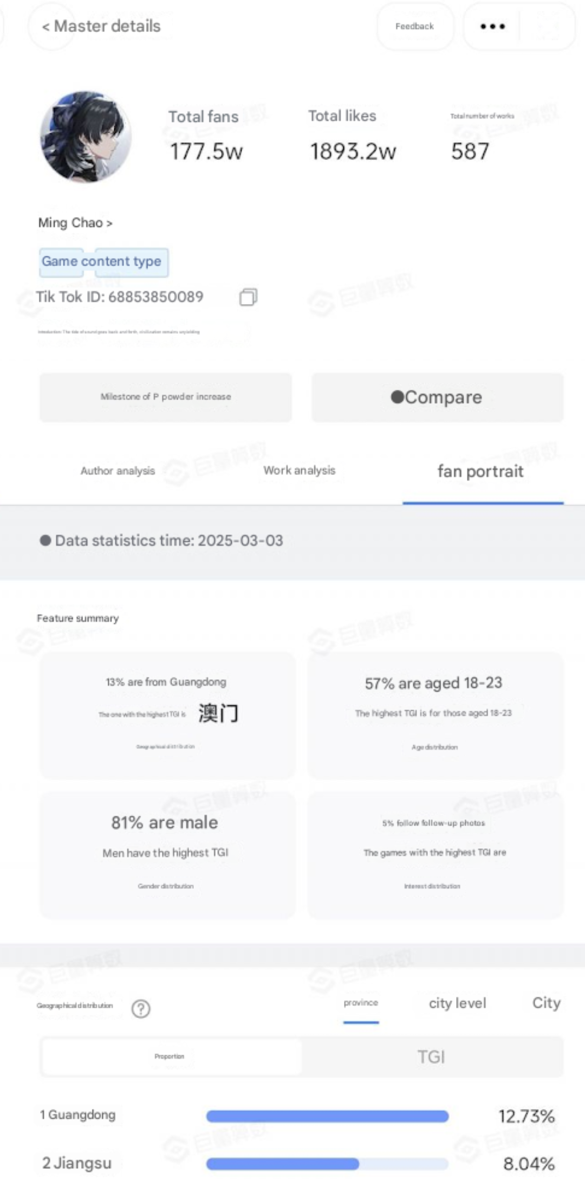Open the three-dot more options menu
Image resolution: width=585 pixels, height=1179 pixels.
tap(492, 26)
